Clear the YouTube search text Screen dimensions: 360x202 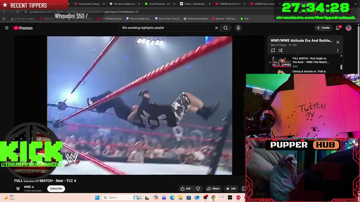(x=217, y=28)
